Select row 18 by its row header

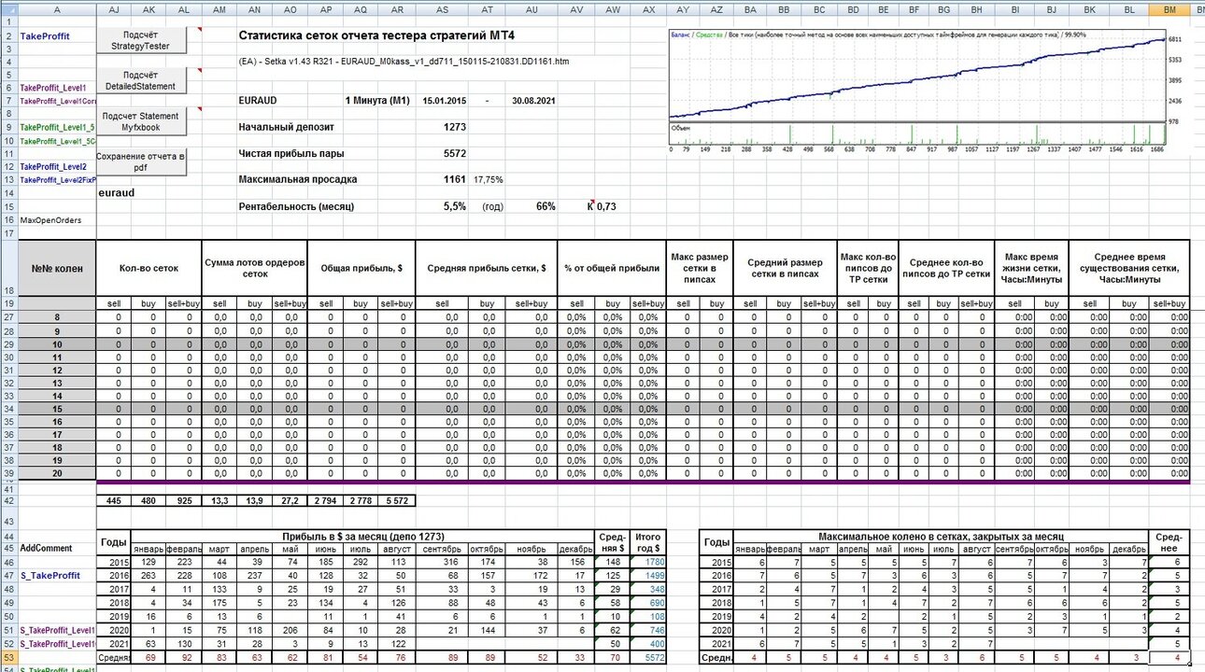tap(8, 269)
